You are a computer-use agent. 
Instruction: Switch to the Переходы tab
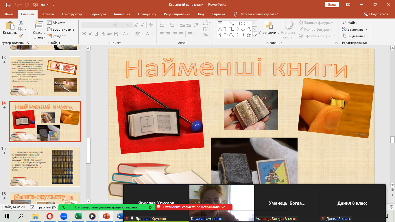(98, 14)
